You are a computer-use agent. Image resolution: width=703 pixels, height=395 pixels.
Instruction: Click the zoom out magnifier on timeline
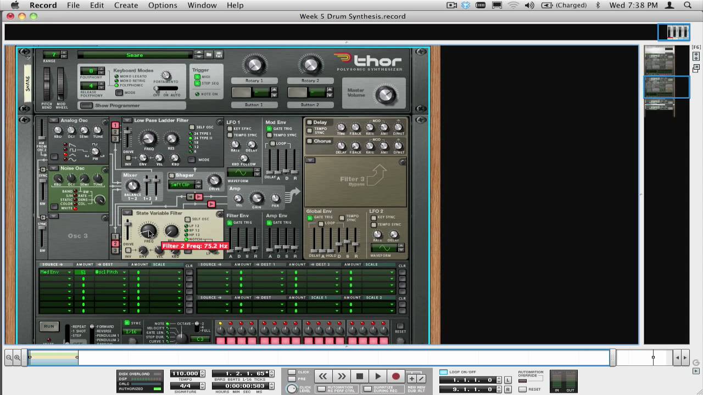click(9, 358)
